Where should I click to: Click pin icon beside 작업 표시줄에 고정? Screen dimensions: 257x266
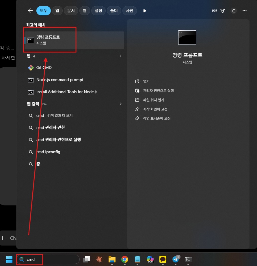pos(137,118)
